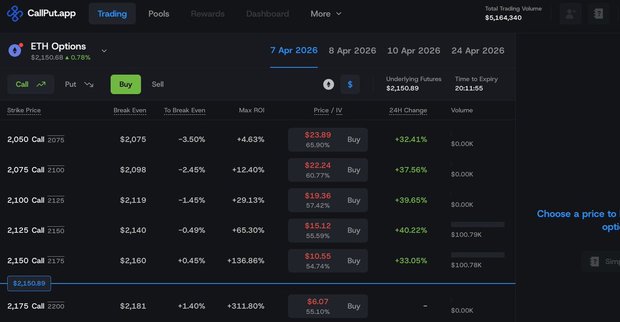Image resolution: width=620 pixels, height=322 pixels.
Task: Click the 2,175 Call strike row label
Action: coord(36,306)
